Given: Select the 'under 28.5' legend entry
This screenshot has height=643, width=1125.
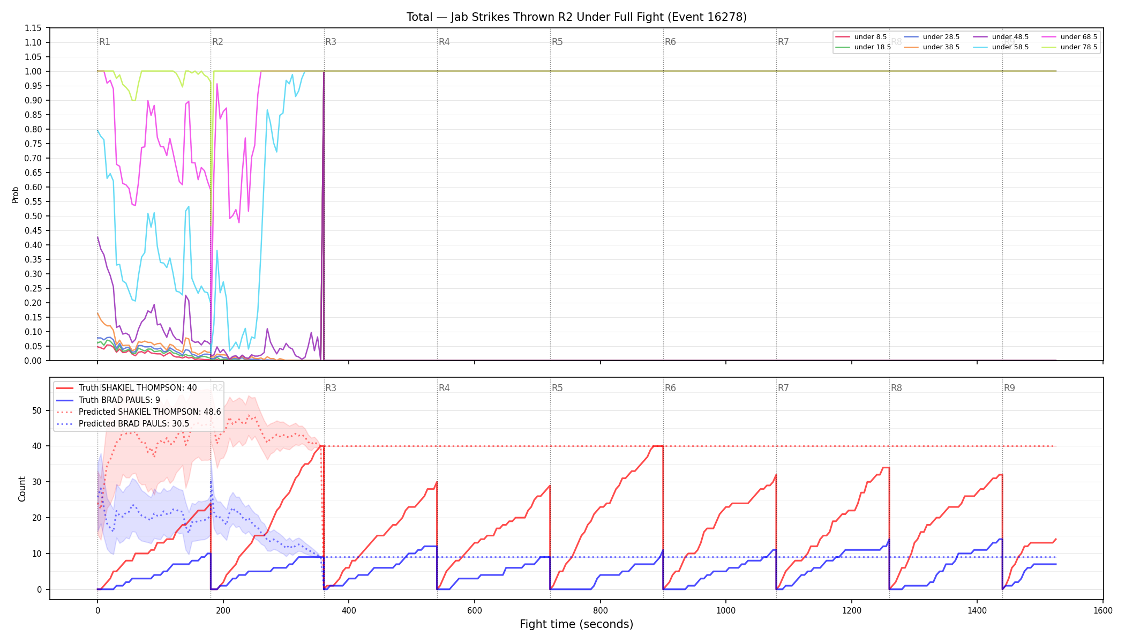Looking at the screenshot, I should [x=932, y=37].
